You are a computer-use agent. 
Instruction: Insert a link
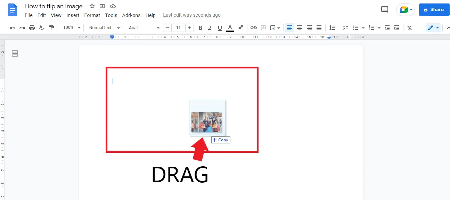(x=253, y=27)
